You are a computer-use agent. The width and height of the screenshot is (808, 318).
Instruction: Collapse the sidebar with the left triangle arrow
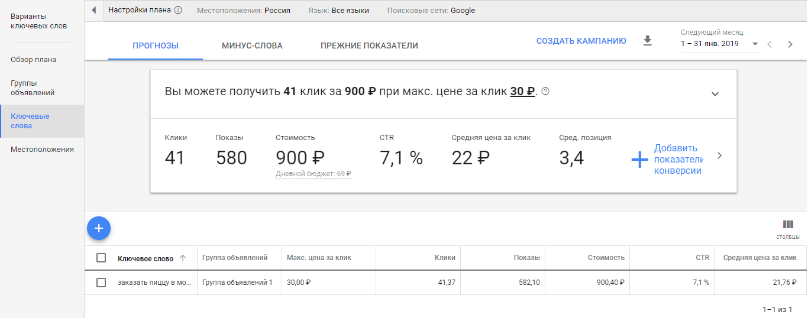pos(94,10)
